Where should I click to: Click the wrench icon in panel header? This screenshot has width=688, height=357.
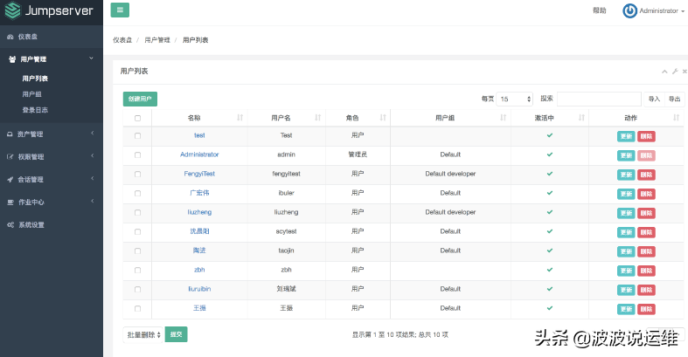674,71
